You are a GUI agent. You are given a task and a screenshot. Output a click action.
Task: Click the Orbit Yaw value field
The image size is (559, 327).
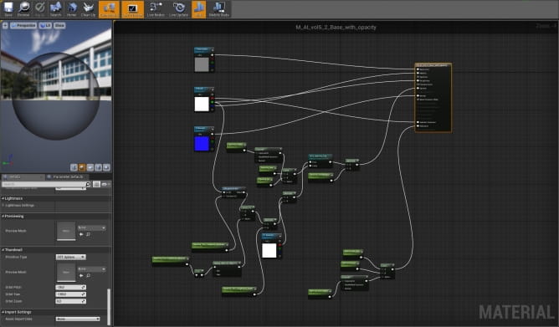(x=70, y=294)
